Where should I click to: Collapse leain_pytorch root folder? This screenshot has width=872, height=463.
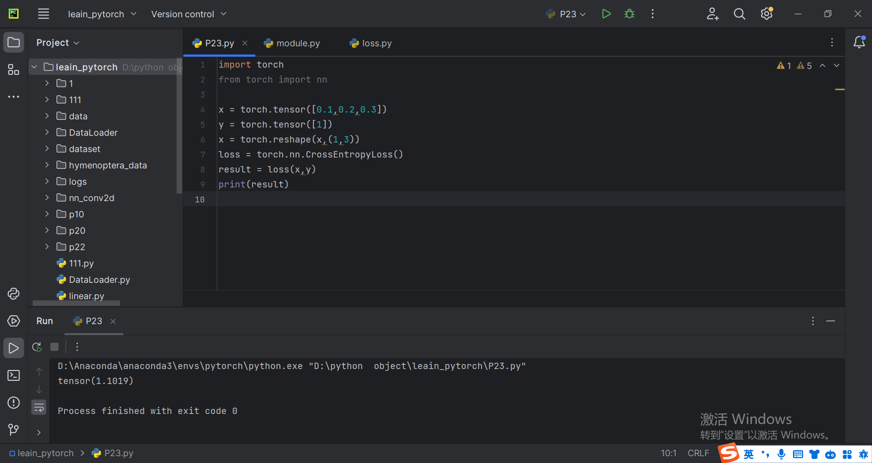[x=34, y=67]
